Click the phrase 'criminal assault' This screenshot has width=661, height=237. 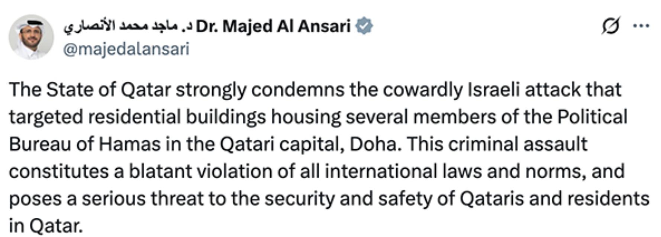518,144
